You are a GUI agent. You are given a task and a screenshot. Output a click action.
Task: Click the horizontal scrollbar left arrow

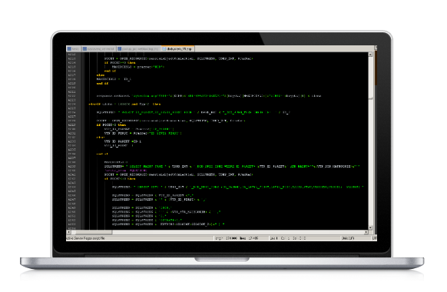(68, 232)
